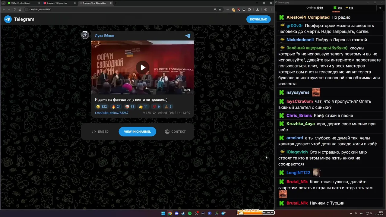Screen dimensions: 386x217
Task: Click username Brutal_N1k saying Начнем с Турции
Action: pos(297,203)
